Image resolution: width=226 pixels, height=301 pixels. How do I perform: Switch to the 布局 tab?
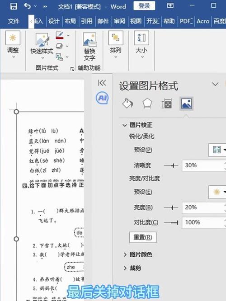click(x=70, y=21)
